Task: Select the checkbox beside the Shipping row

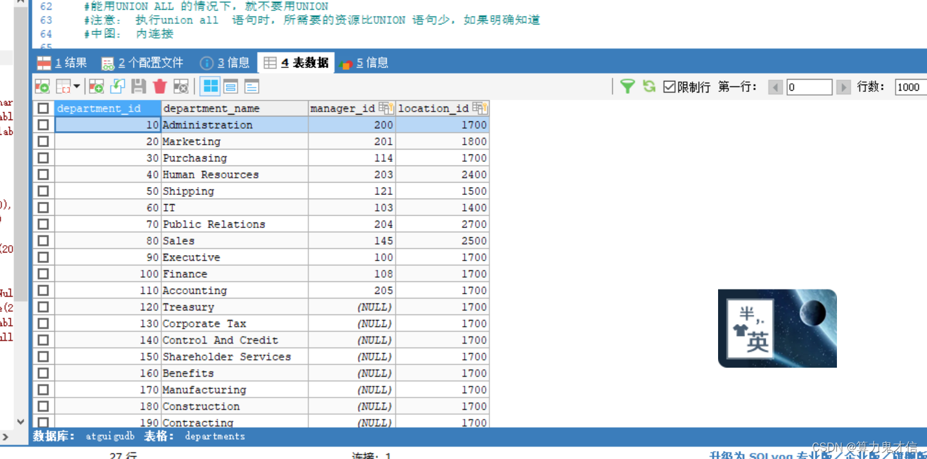Action: click(x=42, y=191)
